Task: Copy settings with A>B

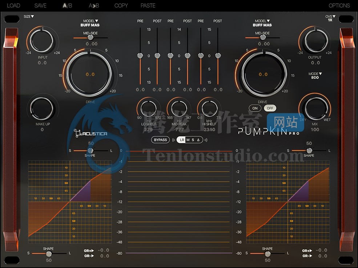Action: tap(94, 5)
